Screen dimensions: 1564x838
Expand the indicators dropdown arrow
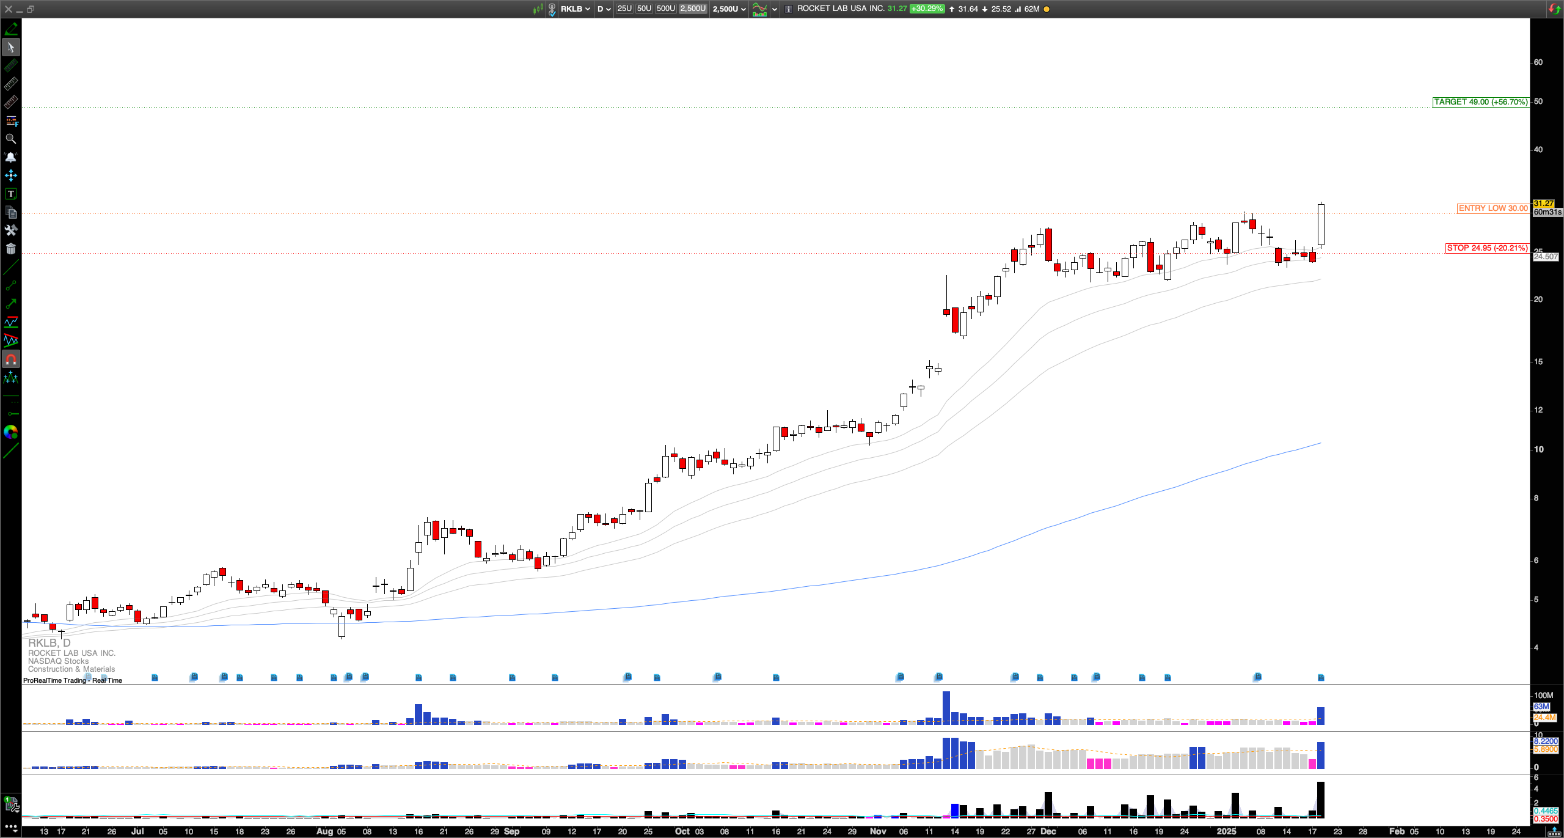pyautogui.click(x=775, y=9)
